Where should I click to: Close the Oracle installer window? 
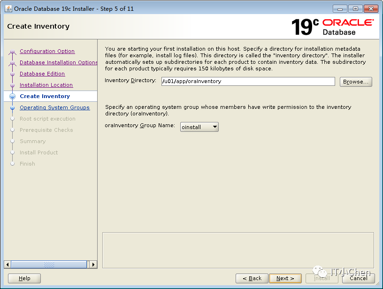click(x=371, y=9)
